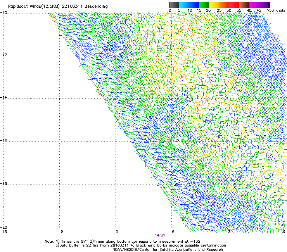287x252 pixels.
Task: Click the legend scale value '30'
Action: [229, 10]
